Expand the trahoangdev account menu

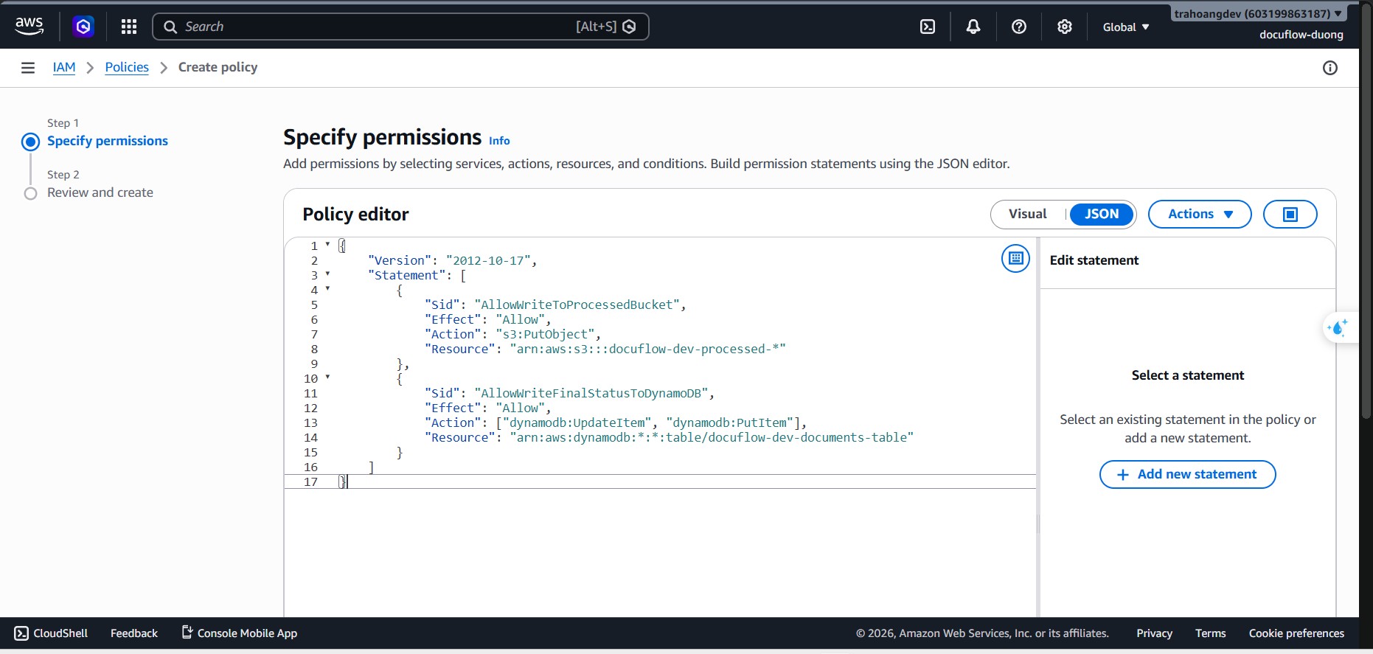1258,13
